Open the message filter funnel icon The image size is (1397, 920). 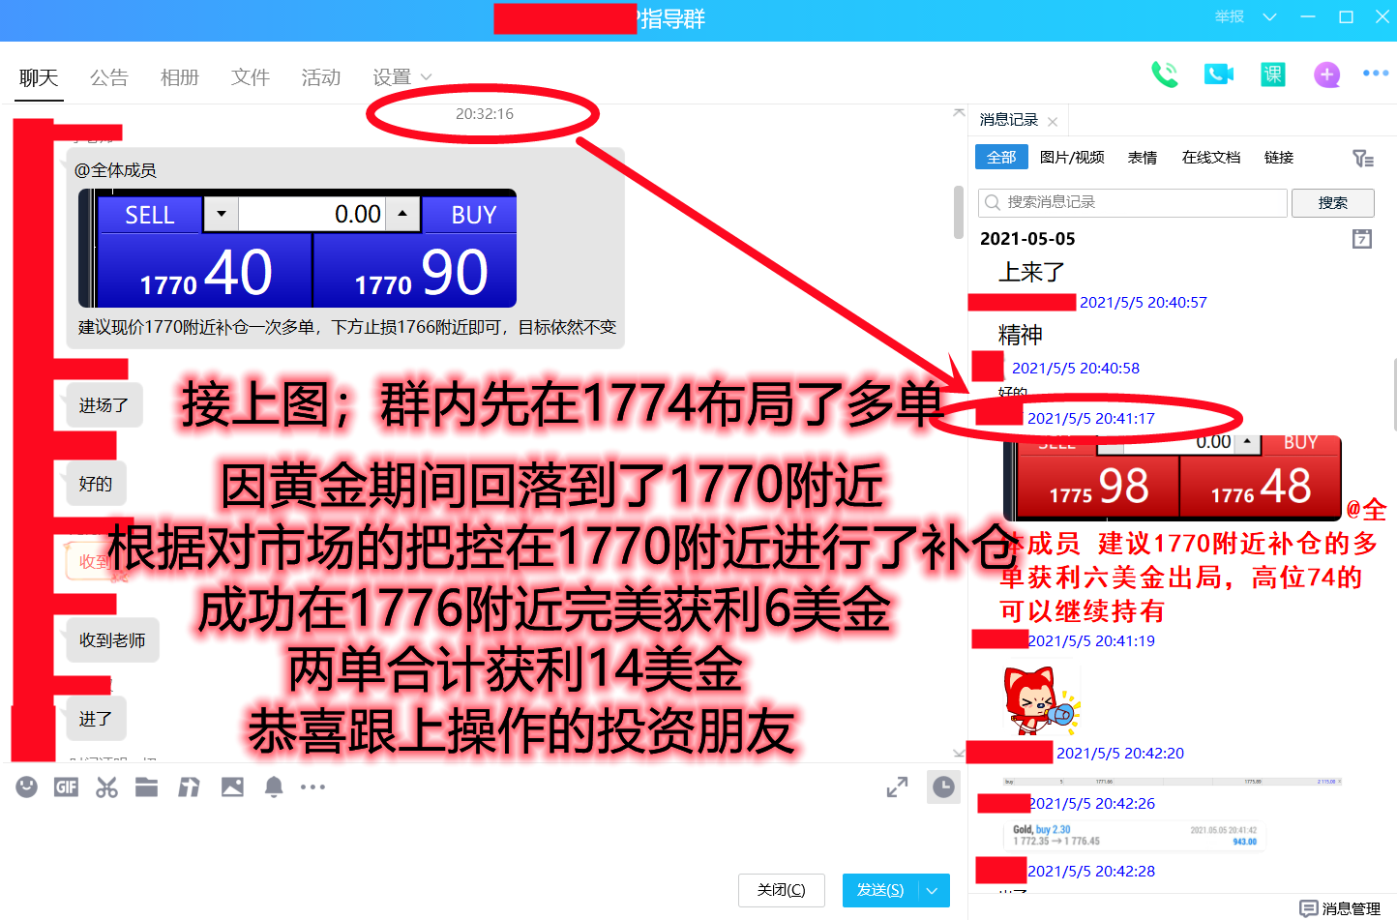[1363, 157]
